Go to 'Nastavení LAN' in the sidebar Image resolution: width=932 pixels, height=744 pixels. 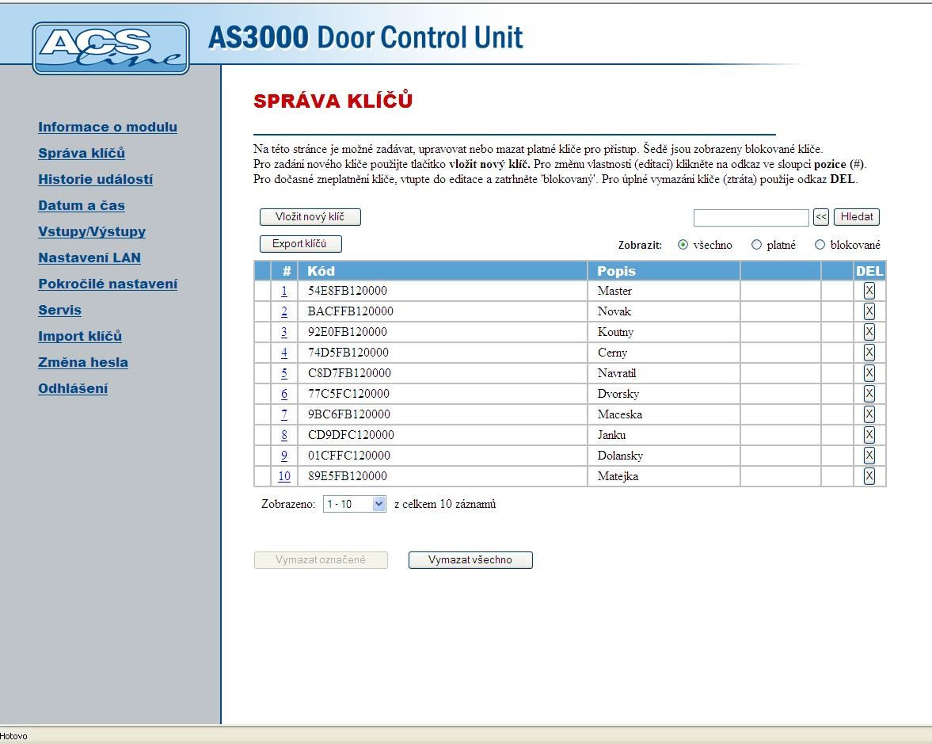click(x=89, y=258)
